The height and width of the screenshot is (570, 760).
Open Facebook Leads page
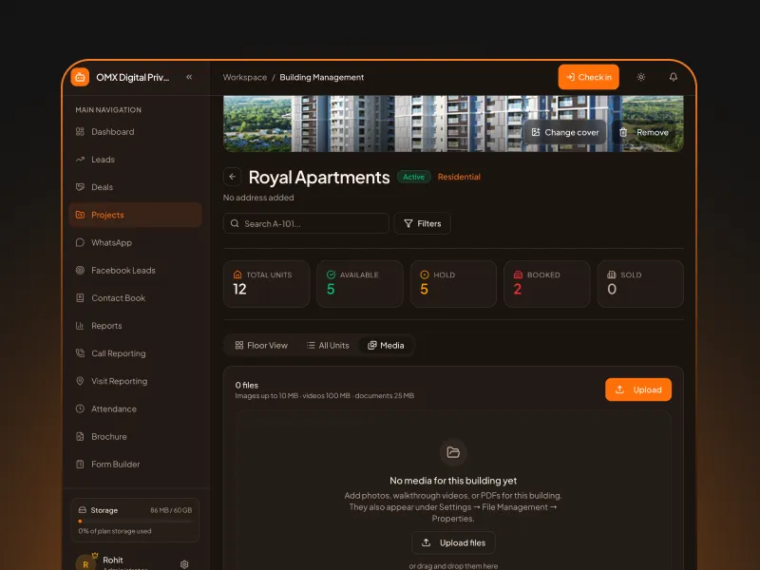click(135, 271)
